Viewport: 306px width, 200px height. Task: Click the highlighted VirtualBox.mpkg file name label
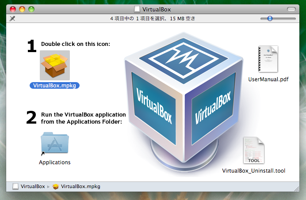point(54,86)
